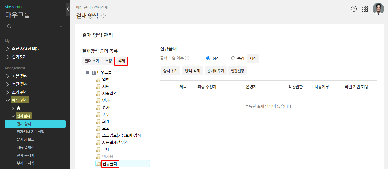The image size is (388, 169).
Task: Clear sidebar search with X icon
Action: pos(61,27)
